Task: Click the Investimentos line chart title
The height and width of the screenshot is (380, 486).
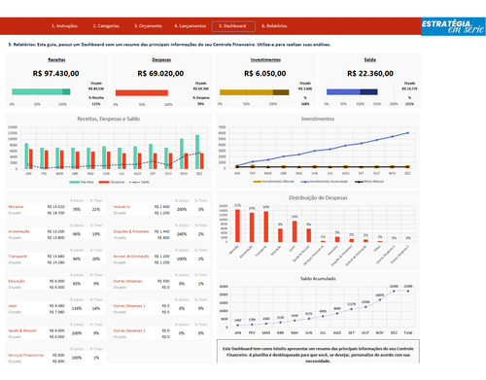Action: click(318, 119)
